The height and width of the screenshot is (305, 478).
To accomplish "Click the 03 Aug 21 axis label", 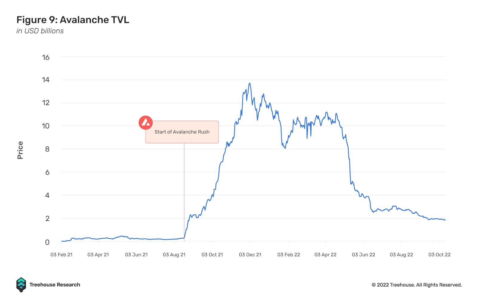I will click(x=174, y=255).
